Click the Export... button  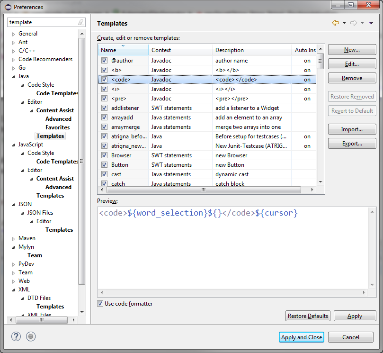tap(352, 143)
